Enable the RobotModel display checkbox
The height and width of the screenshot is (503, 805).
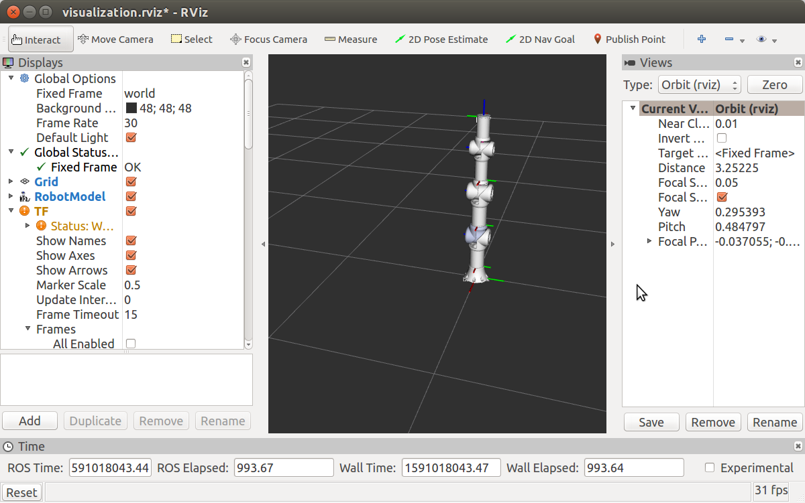coord(131,196)
